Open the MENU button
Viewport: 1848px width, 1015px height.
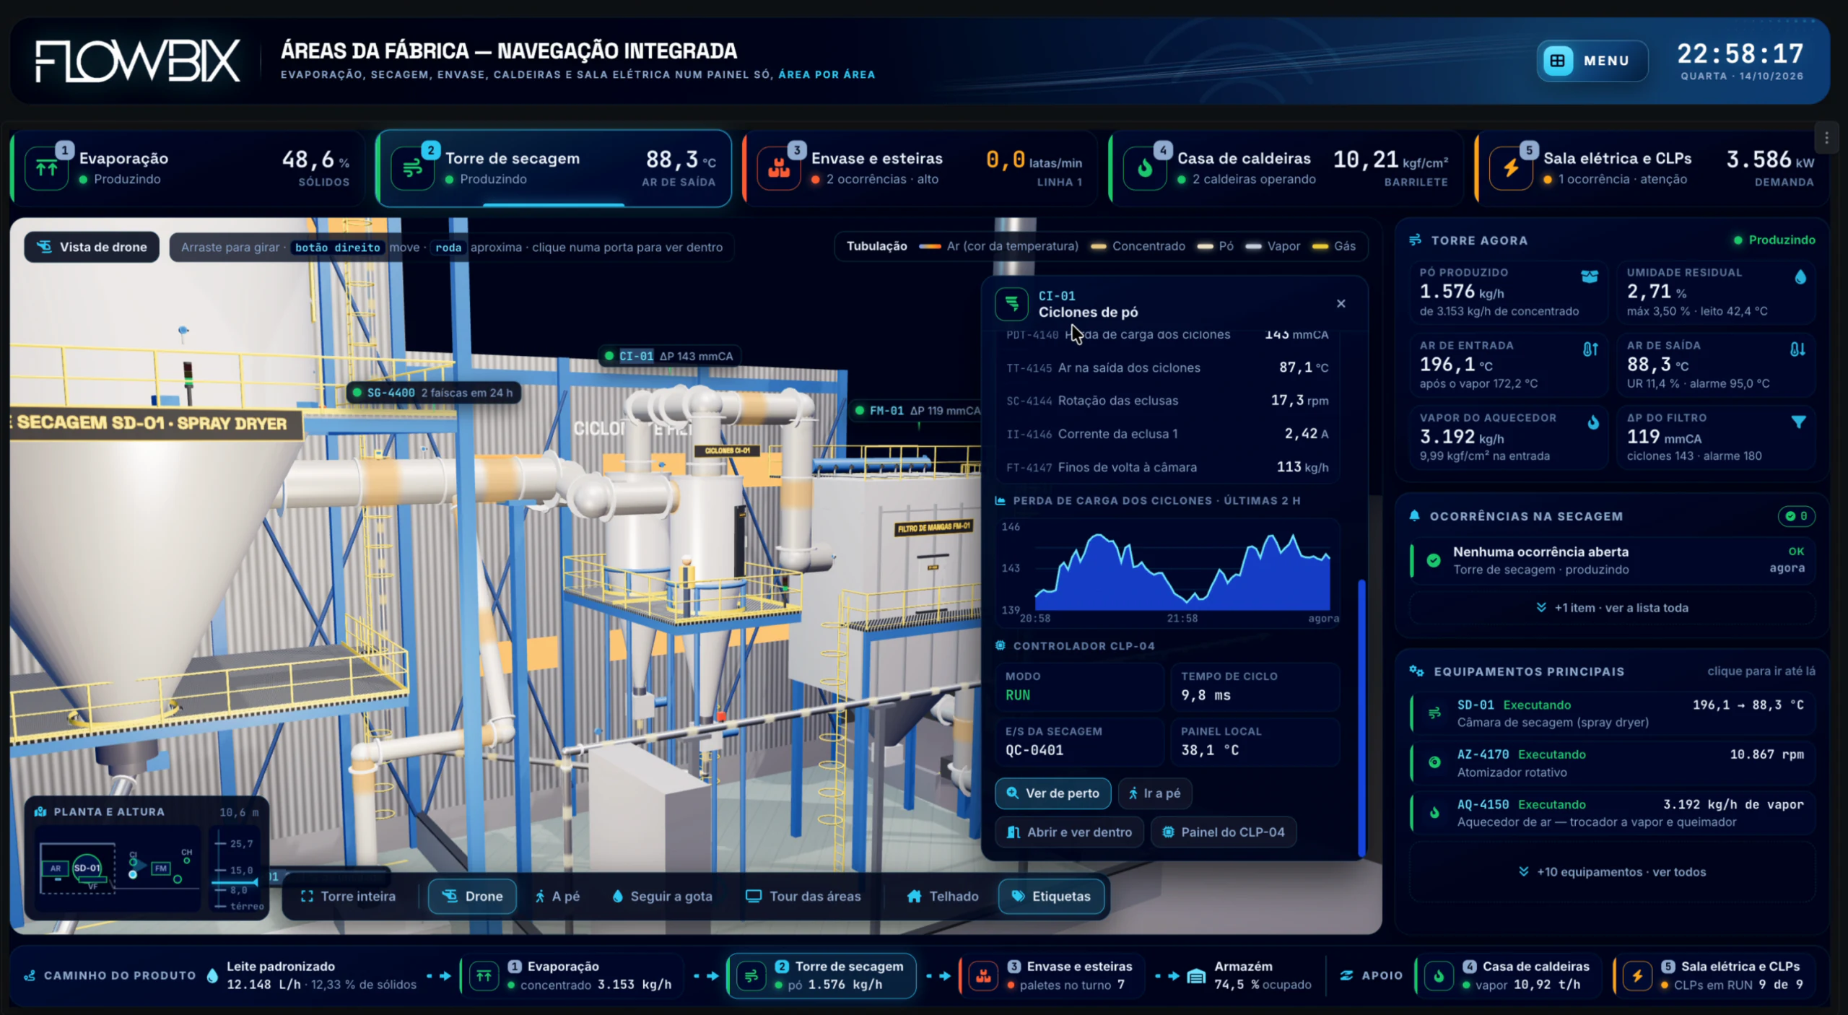[x=1592, y=61]
